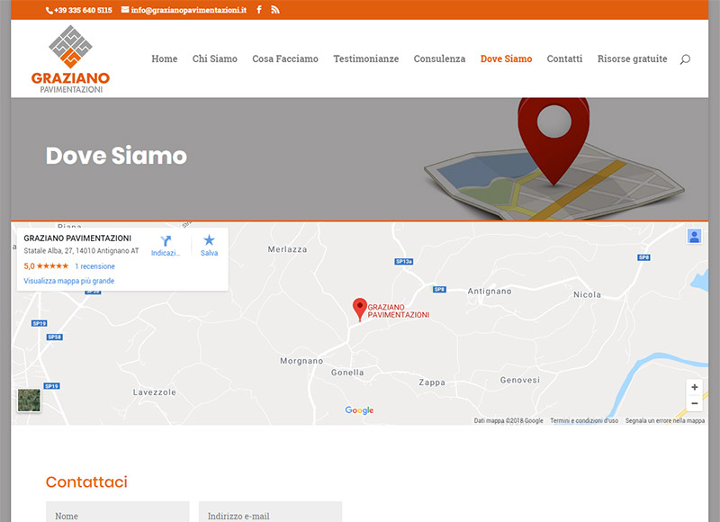720x522 pixels.
Task: Select the Dove Siamo menu item
Action: click(x=506, y=58)
